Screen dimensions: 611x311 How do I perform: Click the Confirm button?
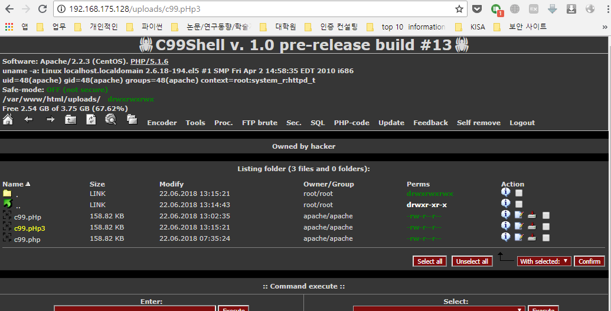coord(589,261)
